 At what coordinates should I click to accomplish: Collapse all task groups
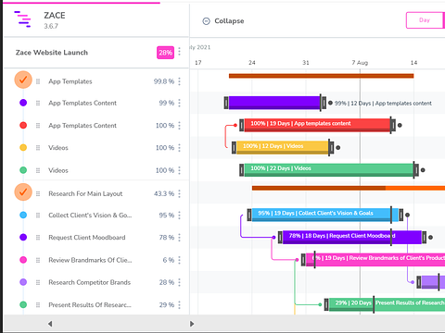[223, 21]
